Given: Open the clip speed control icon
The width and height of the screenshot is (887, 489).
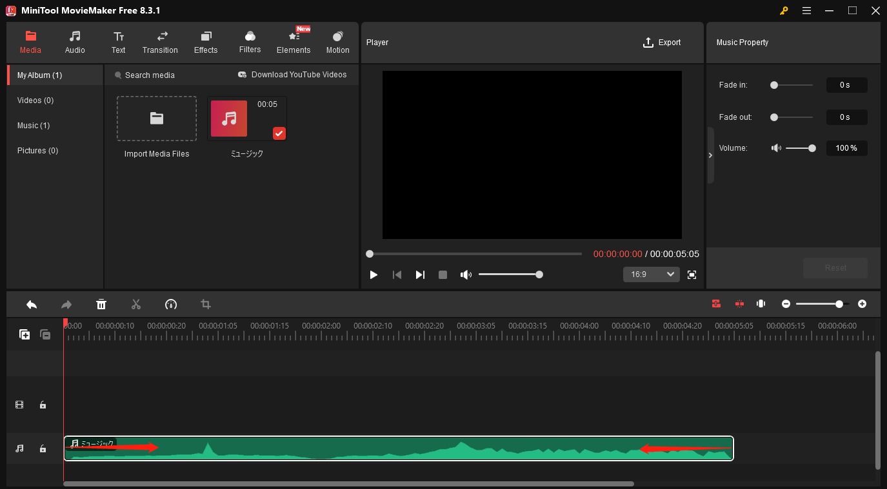Looking at the screenshot, I should (171, 303).
